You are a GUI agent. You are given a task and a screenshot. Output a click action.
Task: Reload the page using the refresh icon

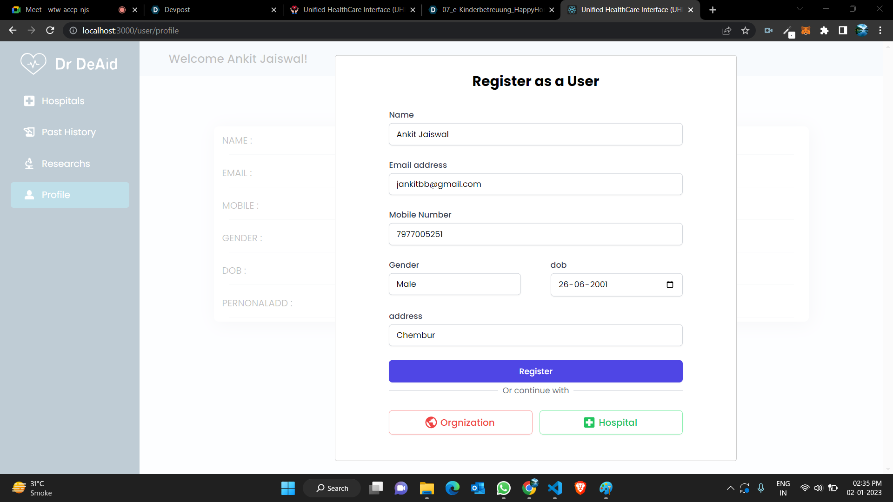[x=50, y=31]
